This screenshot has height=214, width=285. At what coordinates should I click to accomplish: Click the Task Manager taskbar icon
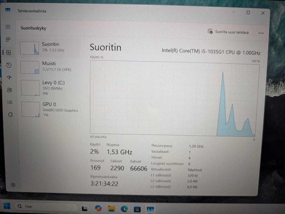coord(150,210)
